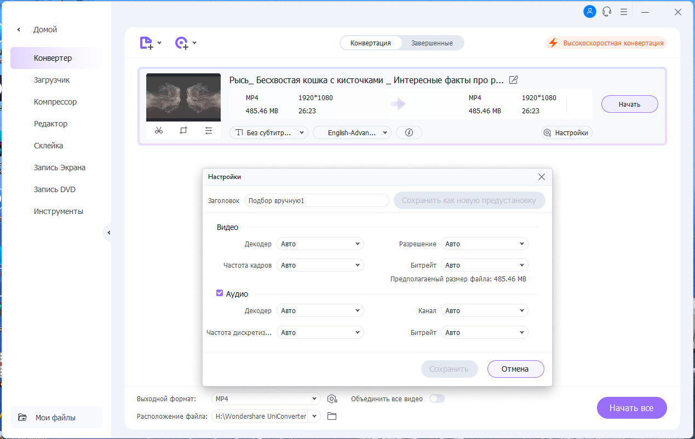Expand the add disc dropdown arrow

194,43
